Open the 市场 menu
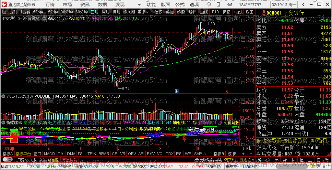Image resolution: width=332 pixels, height=170 pixels. (67, 5)
